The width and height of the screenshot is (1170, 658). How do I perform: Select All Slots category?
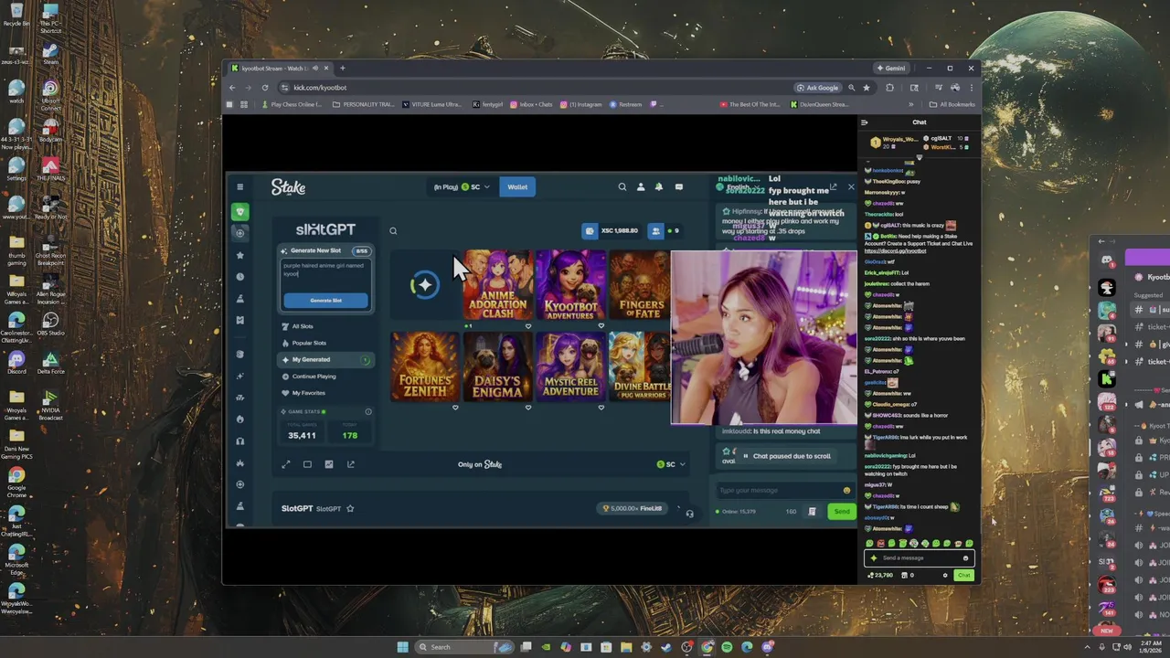[x=303, y=326]
